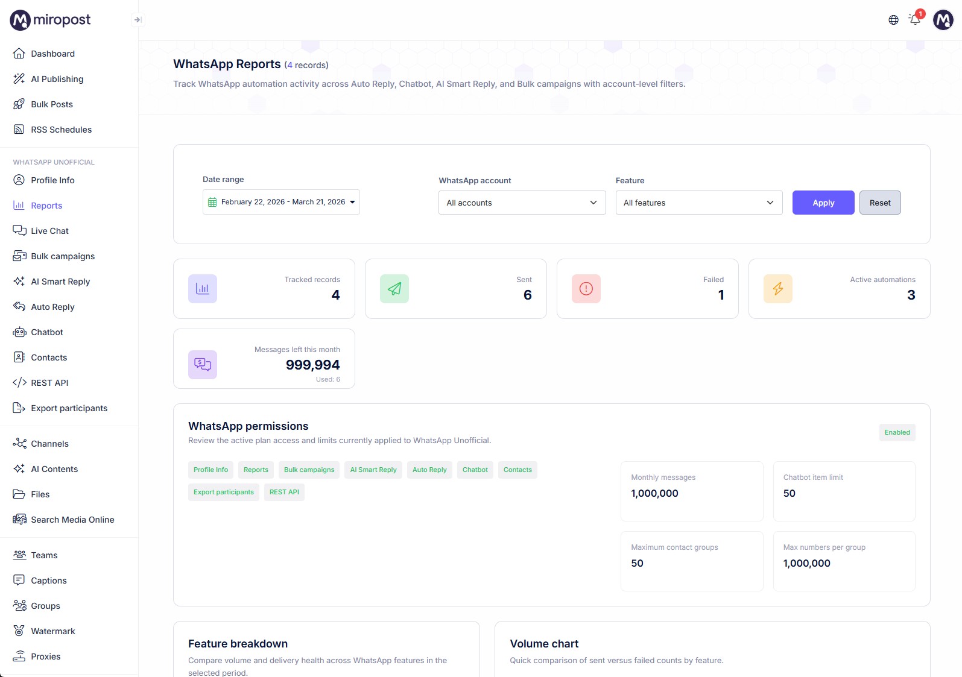Click the Reset button
This screenshot has width=962, height=677.
tap(879, 203)
